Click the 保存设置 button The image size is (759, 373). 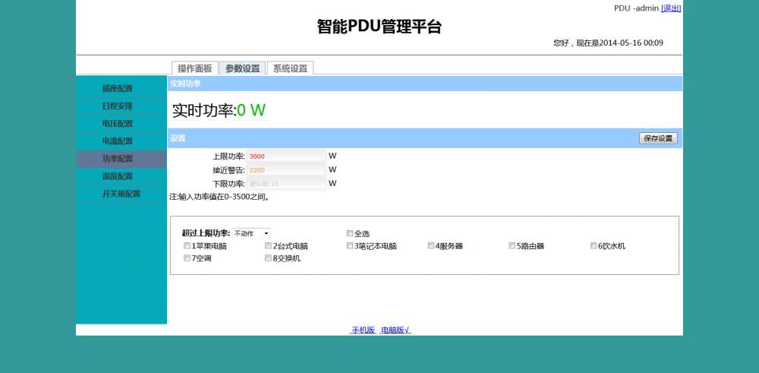pos(658,138)
